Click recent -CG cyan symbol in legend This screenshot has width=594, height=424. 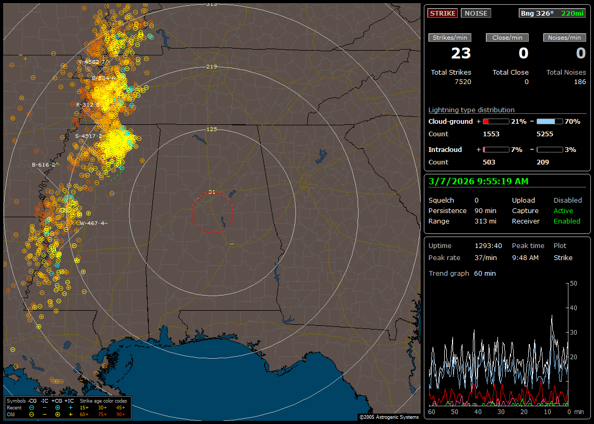pyautogui.click(x=32, y=407)
